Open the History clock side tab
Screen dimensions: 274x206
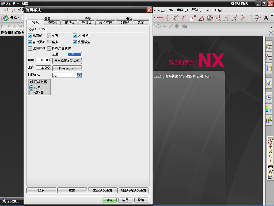(269, 97)
